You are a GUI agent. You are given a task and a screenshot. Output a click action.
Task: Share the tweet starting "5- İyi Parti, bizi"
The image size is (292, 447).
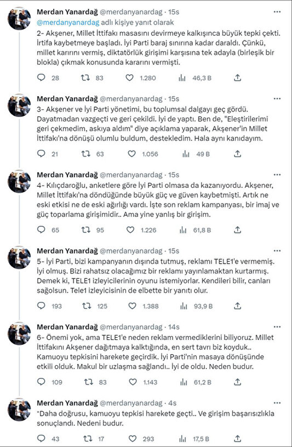pyautogui.click(x=238, y=306)
